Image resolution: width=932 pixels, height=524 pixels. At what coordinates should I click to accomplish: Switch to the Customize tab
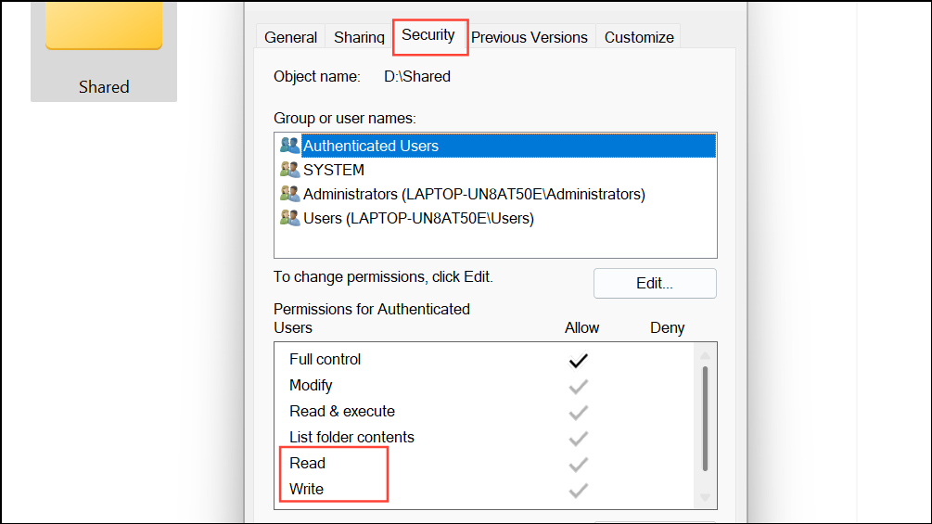click(639, 37)
